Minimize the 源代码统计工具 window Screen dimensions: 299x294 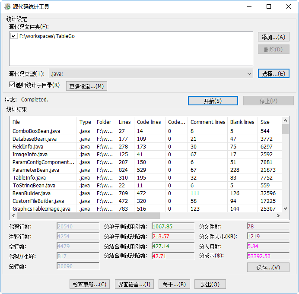(x=249, y=6)
